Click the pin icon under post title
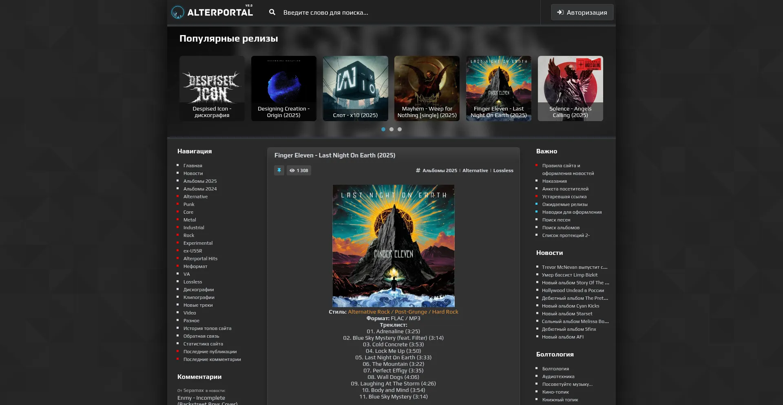The height and width of the screenshot is (405, 783). pos(279,170)
